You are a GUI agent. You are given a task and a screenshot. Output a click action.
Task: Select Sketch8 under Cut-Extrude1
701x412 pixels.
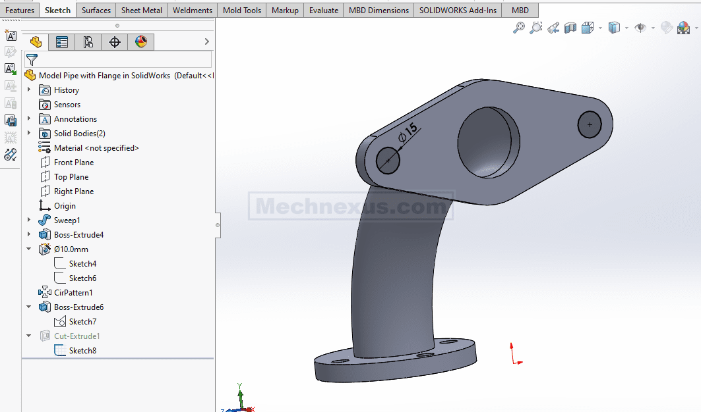[82, 351]
